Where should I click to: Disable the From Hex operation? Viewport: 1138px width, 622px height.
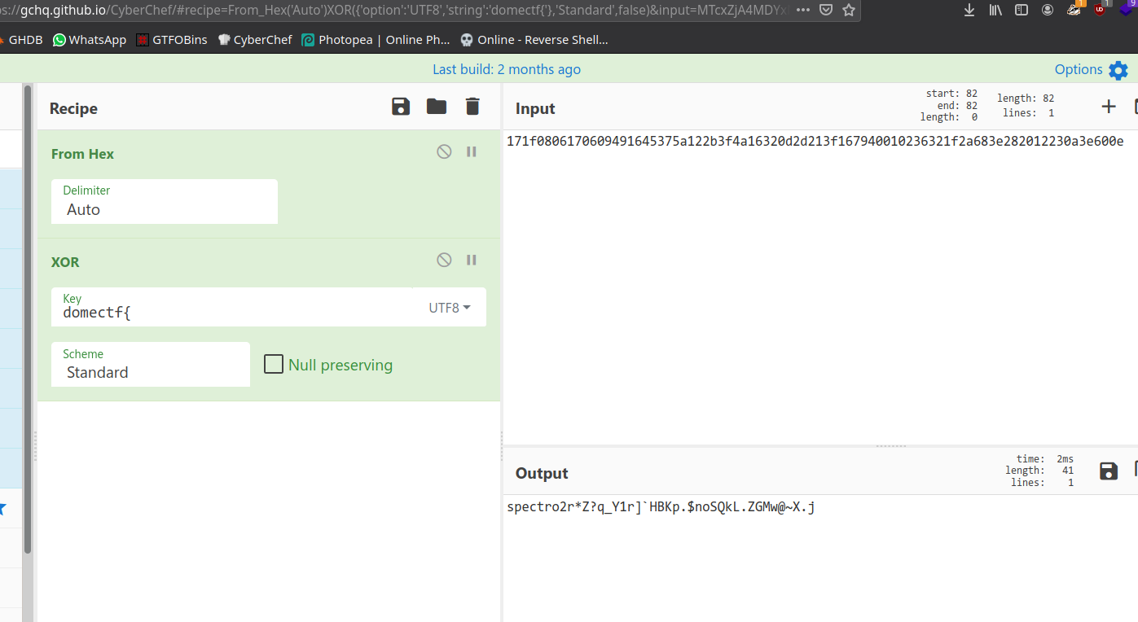coord(444,151)
